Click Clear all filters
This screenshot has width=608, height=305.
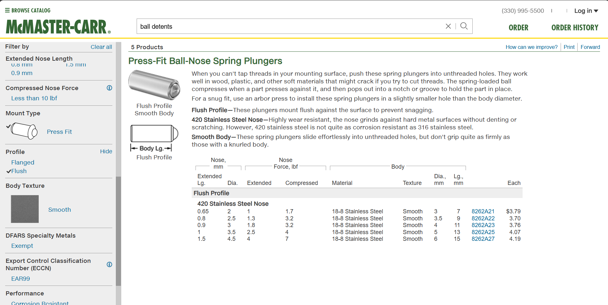coord(101,47)
